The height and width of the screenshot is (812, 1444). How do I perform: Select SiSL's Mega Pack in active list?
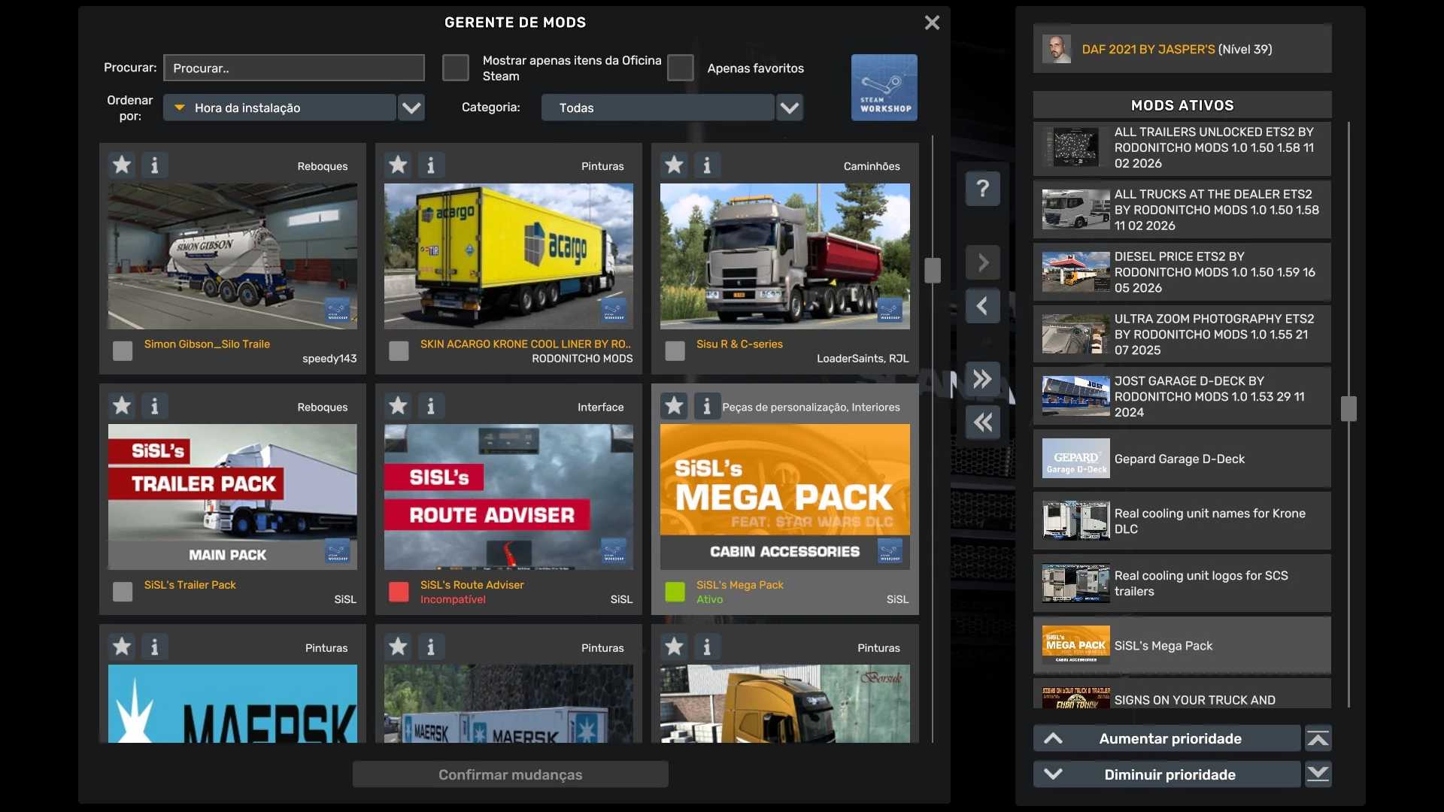[1182, 646]
